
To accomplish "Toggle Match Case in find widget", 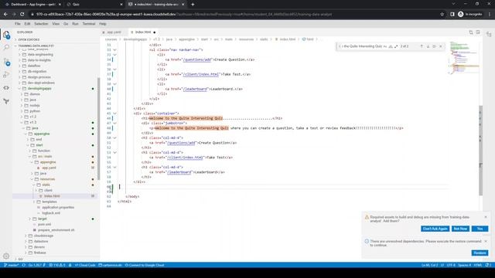I will (x=385, y=46).
